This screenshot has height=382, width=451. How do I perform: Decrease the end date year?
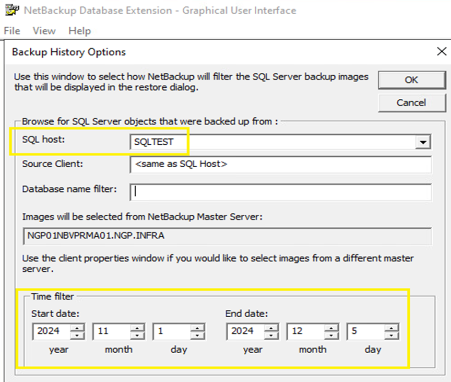[271, 335]
